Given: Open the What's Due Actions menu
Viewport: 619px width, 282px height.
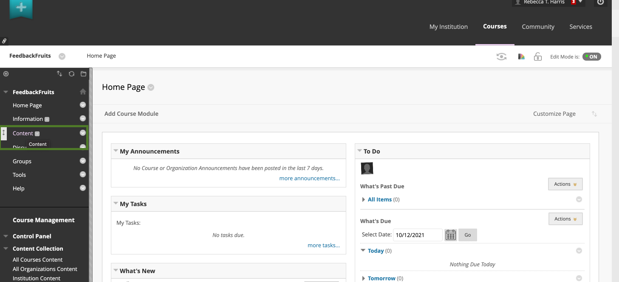Looking at the screenshot, I should [565, 219].
